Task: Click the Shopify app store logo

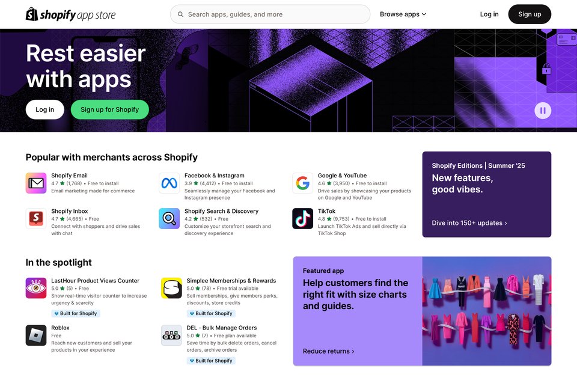Action: pyautogui.click(x=71, y=14)
